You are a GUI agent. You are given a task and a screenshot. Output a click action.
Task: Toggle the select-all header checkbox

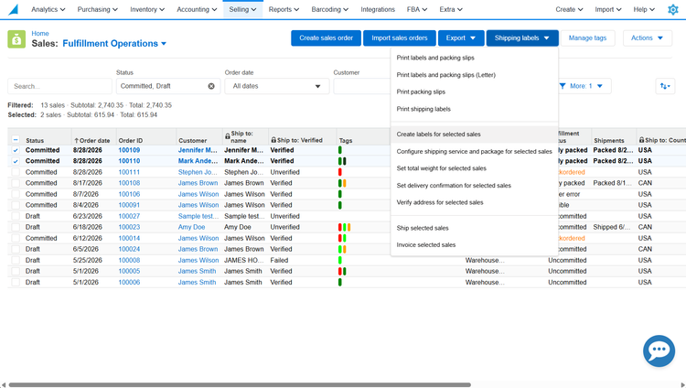coord(16,140)
